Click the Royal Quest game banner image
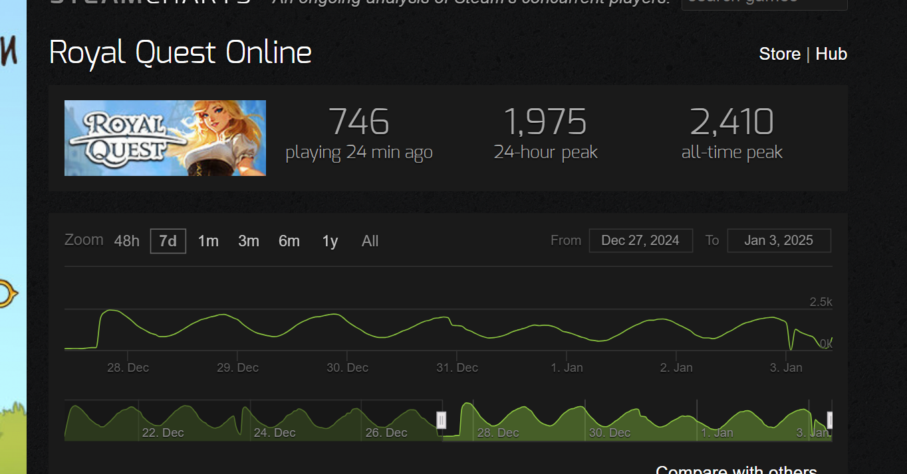 click(x=165, y=138)
